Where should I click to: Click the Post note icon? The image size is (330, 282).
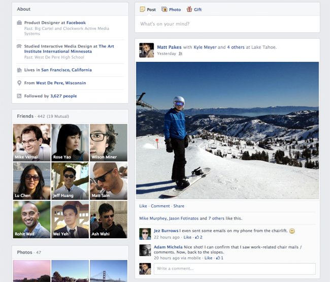pos(143,9)
